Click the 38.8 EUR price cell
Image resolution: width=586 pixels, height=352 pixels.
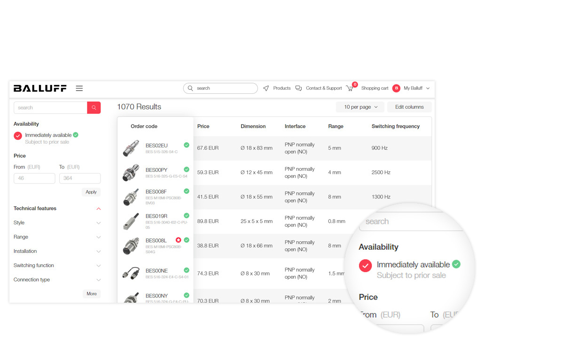point(208,245)
